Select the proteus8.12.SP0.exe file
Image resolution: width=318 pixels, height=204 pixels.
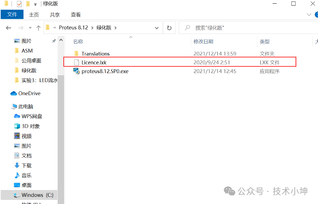click(x=105, y=71)
